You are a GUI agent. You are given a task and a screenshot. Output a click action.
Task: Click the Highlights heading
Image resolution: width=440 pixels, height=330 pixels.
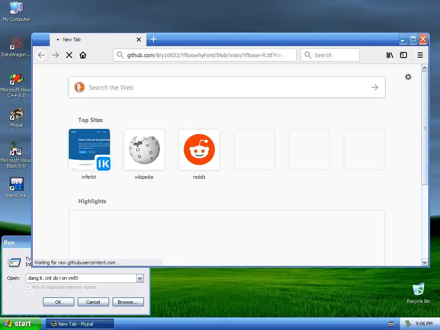pos(92,201)
